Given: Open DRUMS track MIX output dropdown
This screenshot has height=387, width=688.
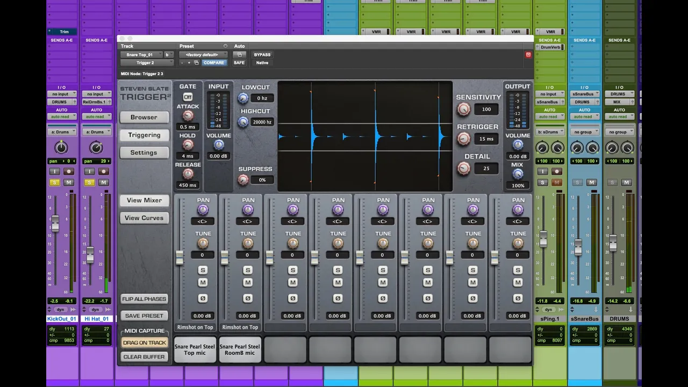Looking at the screenshot, I should click(x=619, y=102).
